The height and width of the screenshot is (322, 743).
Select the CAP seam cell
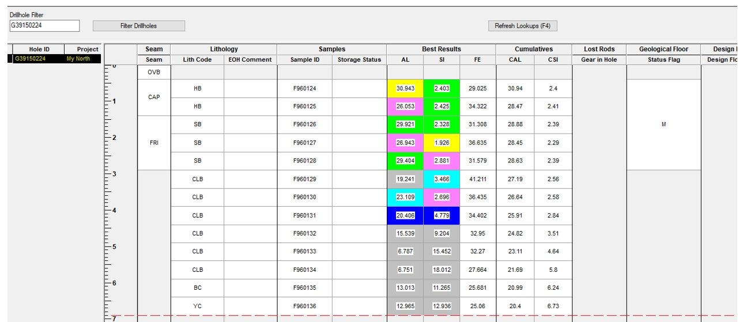coord(154,97)
